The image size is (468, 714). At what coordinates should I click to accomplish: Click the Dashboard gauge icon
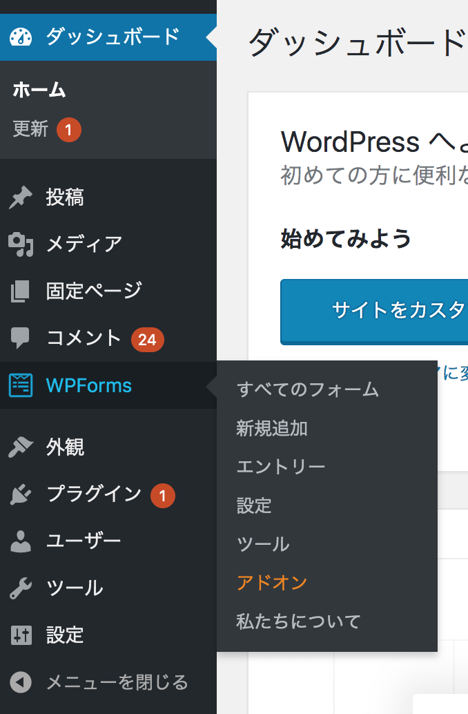pyautogui.click(x=21, y=37)
